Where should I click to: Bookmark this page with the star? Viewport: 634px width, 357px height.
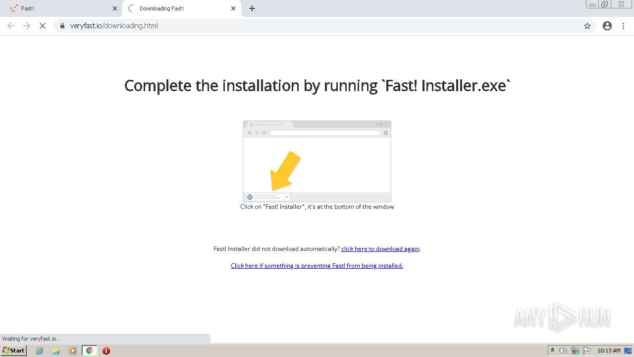point(587,26)
